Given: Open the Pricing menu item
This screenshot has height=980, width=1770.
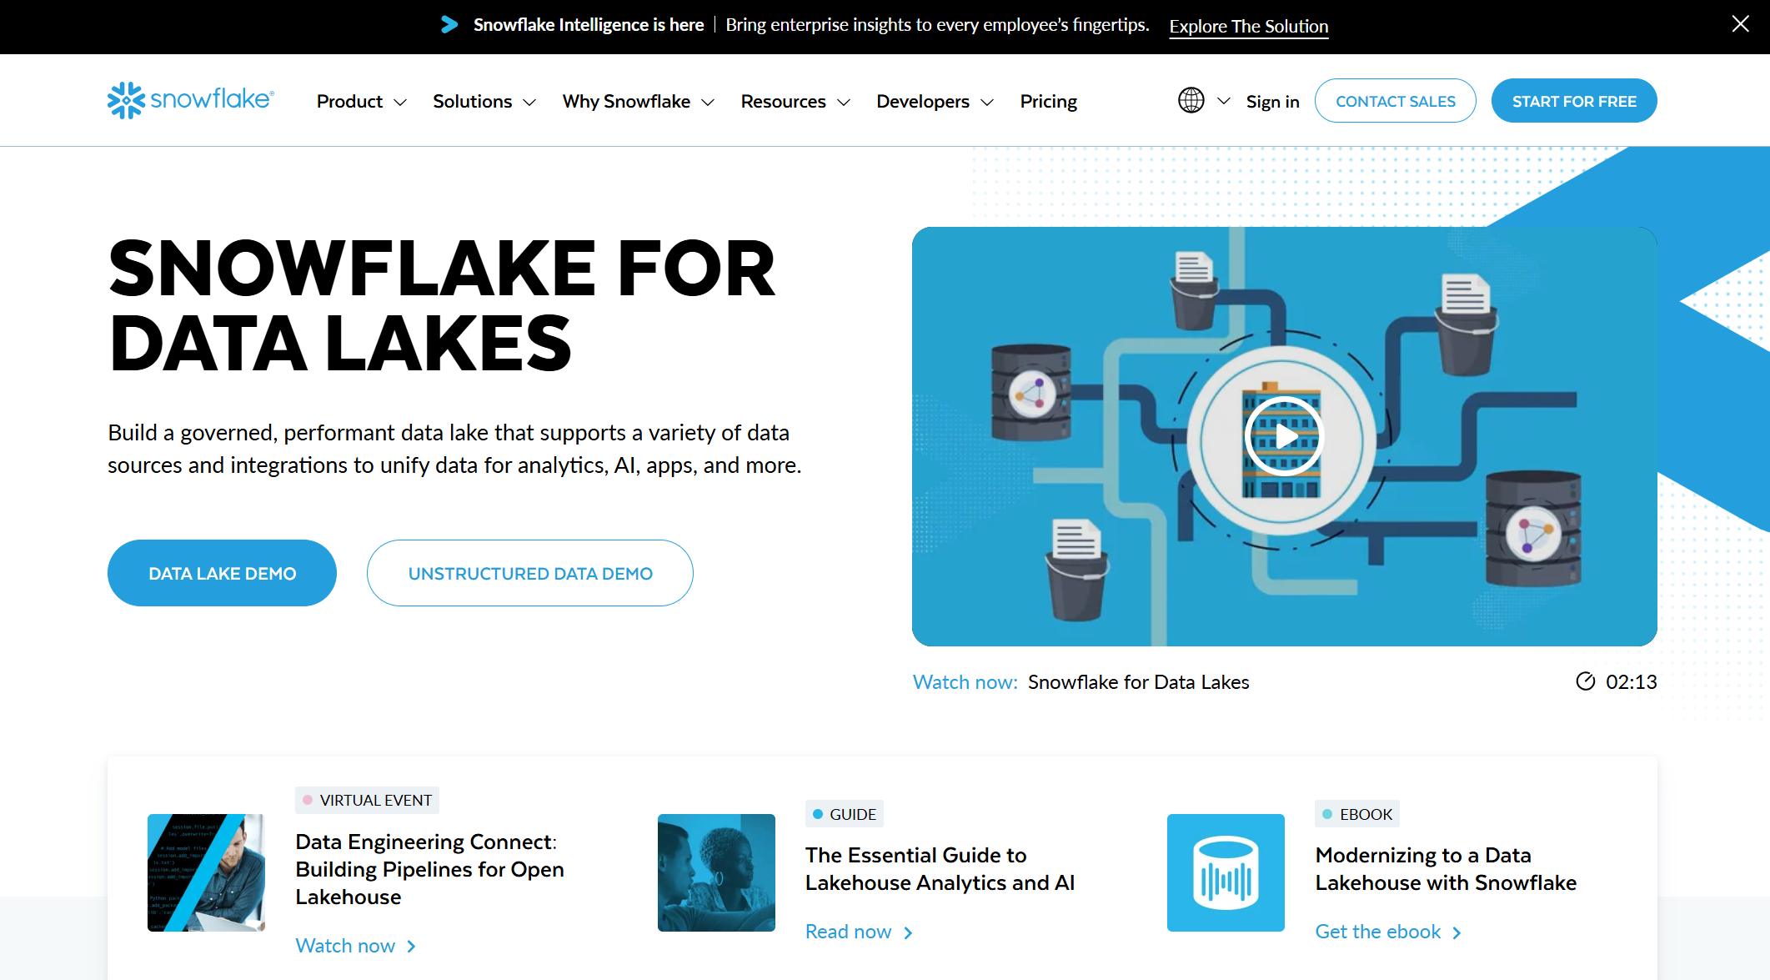Looking at the screenshot, I should 1049,101.
